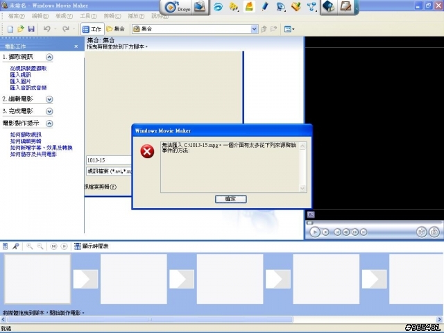Click the 匯入圖片 link

click(21, 81)
